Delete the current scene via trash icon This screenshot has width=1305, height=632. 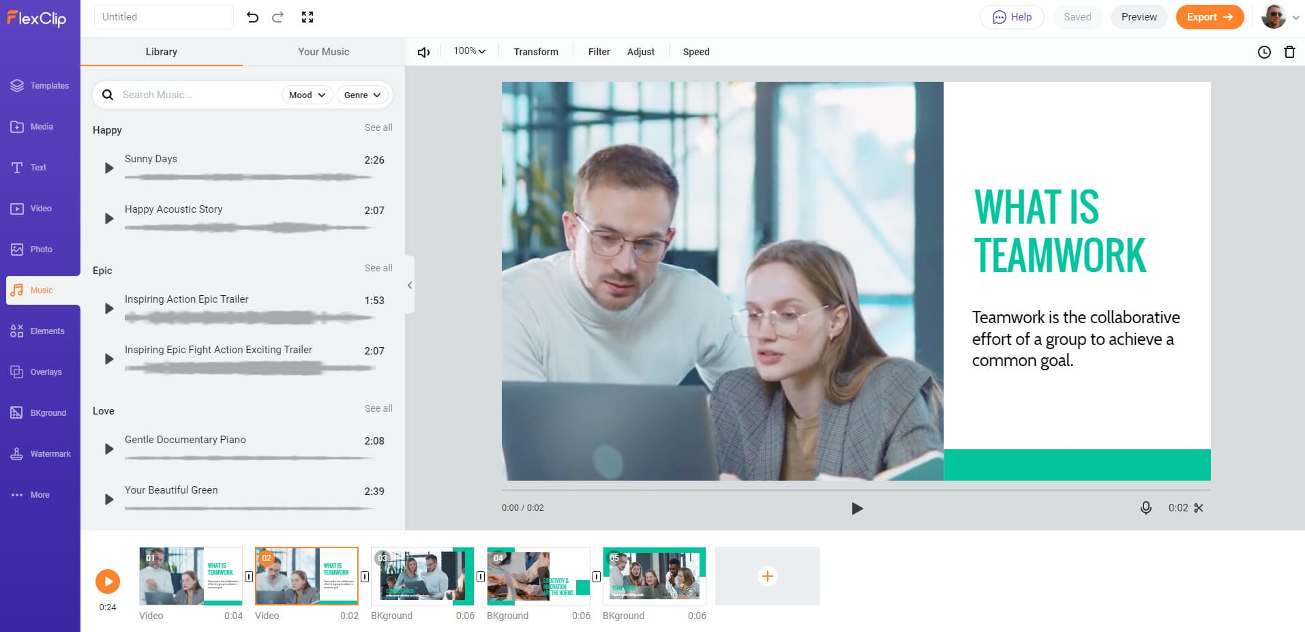(1289, 52)
